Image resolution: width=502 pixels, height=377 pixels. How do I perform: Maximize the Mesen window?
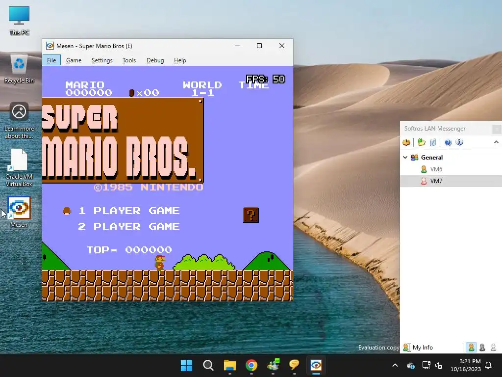pyautogui.click(x=259, y=46)
